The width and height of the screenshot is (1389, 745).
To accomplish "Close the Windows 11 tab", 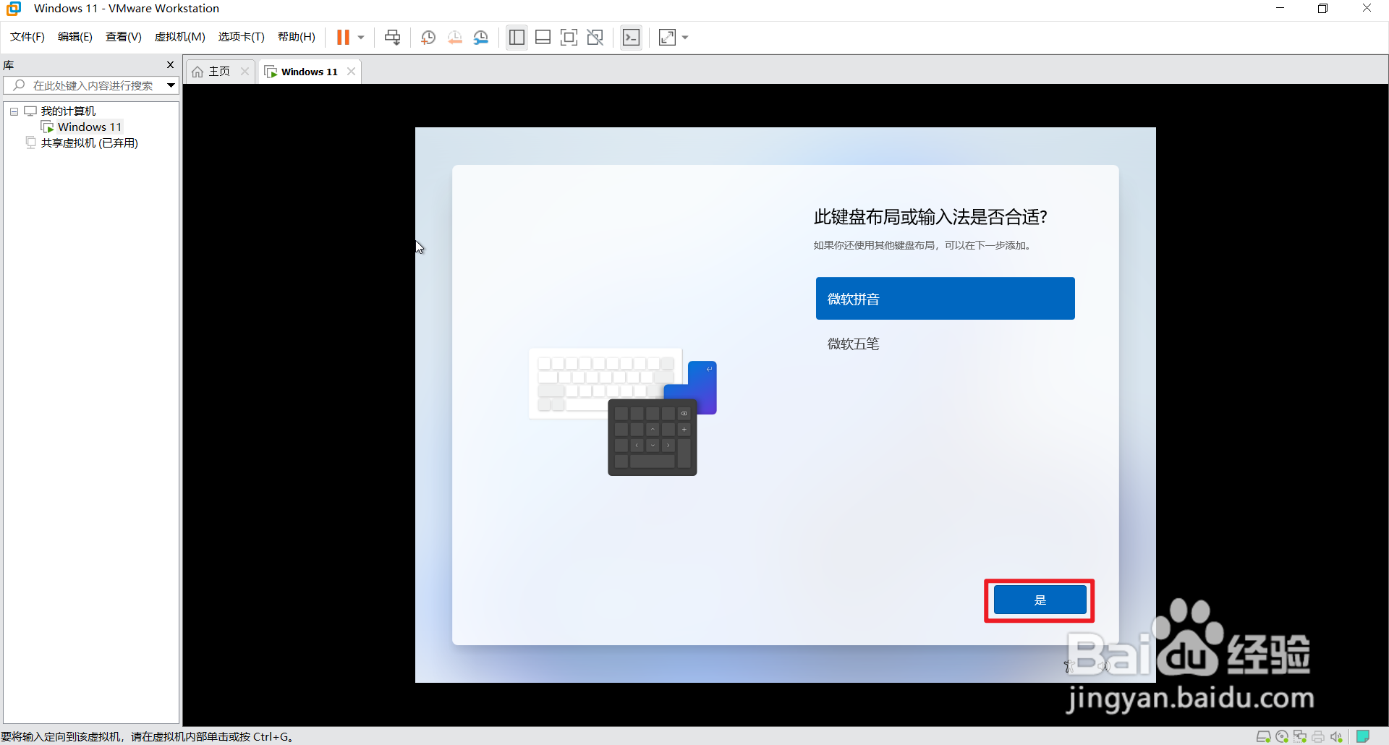I will (x=351, y=72).
